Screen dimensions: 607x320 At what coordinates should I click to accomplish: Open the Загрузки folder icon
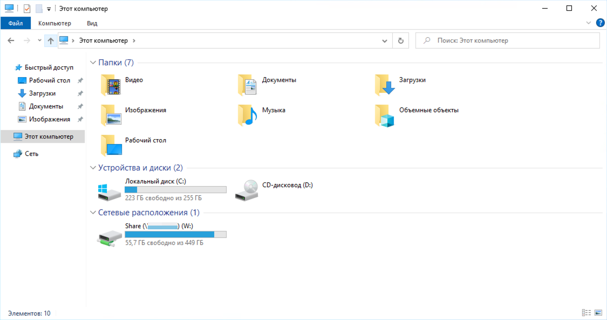[x=385, y=85]
